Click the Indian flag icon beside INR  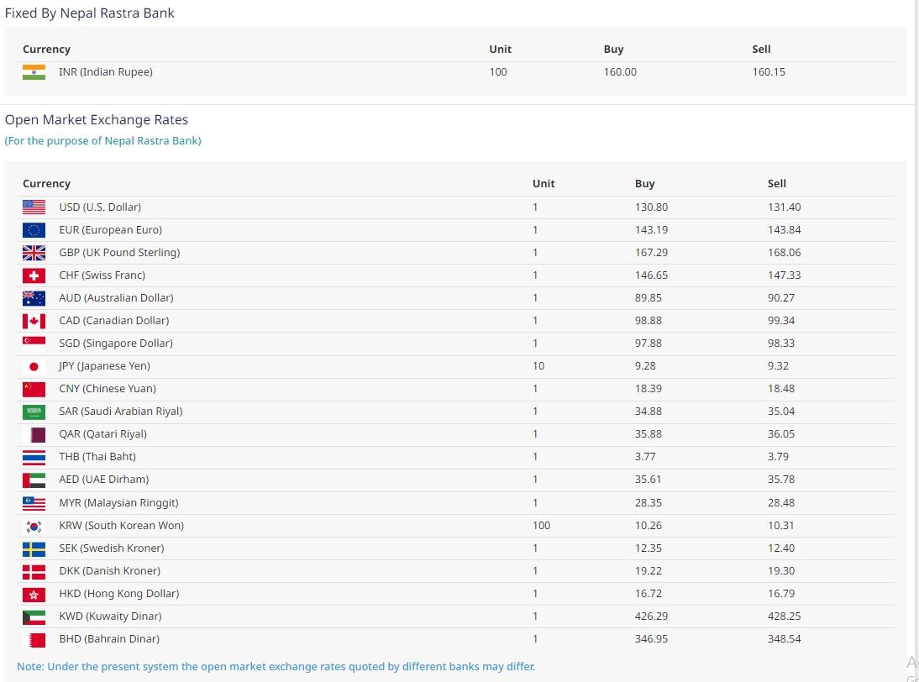(x=34, y=72)
